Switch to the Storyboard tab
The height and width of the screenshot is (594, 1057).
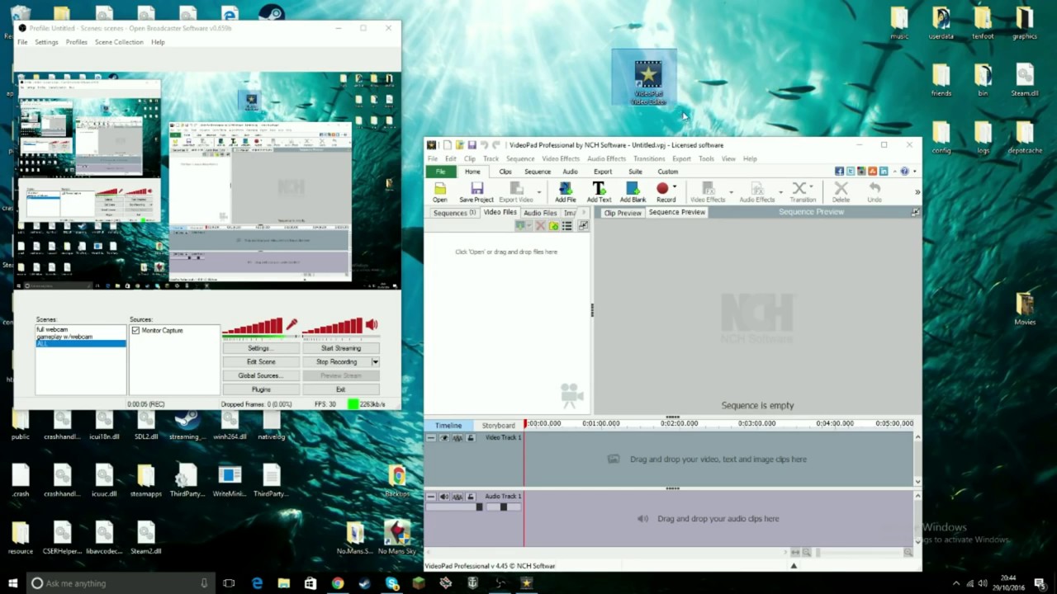pos(499,426)
